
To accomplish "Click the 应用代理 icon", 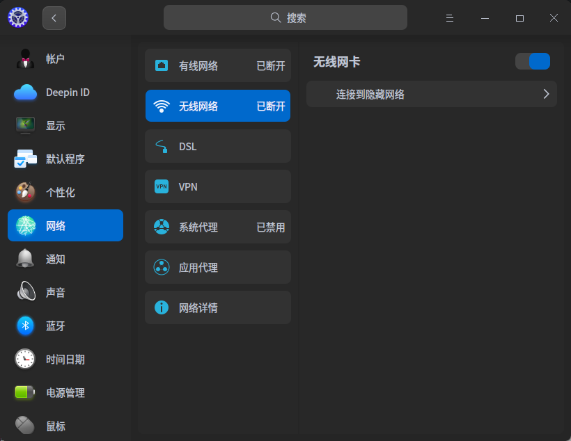I will point(161,267).
